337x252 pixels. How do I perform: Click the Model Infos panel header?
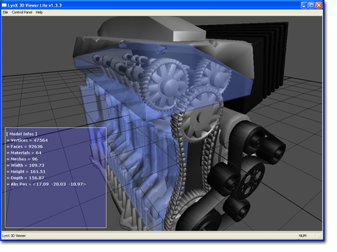(x=22, y=134)
